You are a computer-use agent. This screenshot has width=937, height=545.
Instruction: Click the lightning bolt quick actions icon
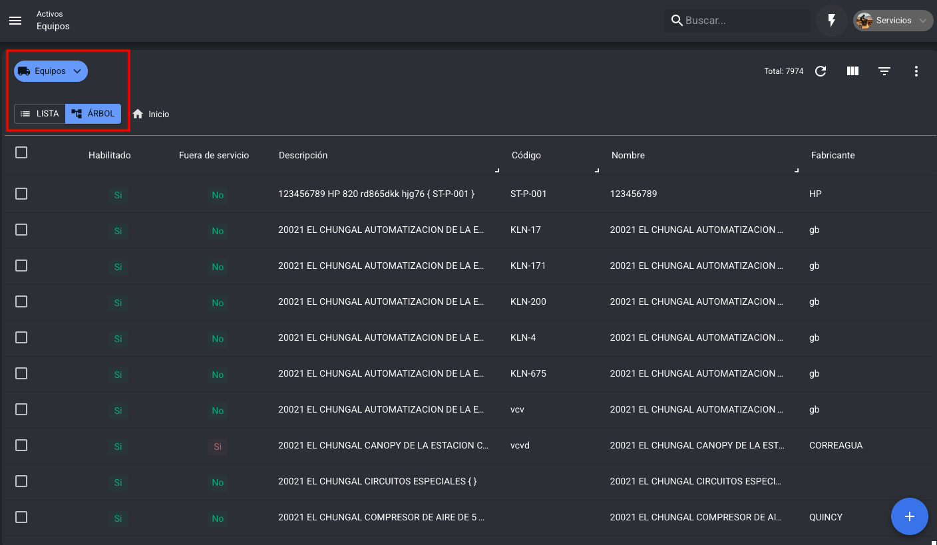[831, 21]
